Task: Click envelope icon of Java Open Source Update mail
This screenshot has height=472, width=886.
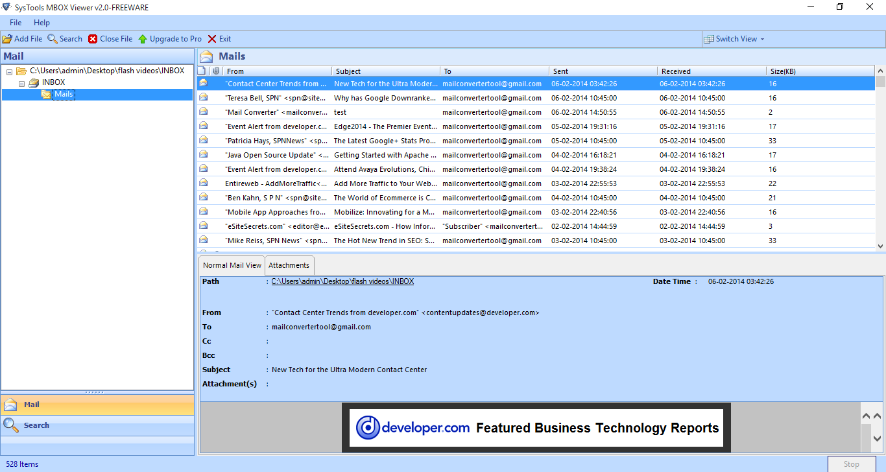Action: [203, 154]
